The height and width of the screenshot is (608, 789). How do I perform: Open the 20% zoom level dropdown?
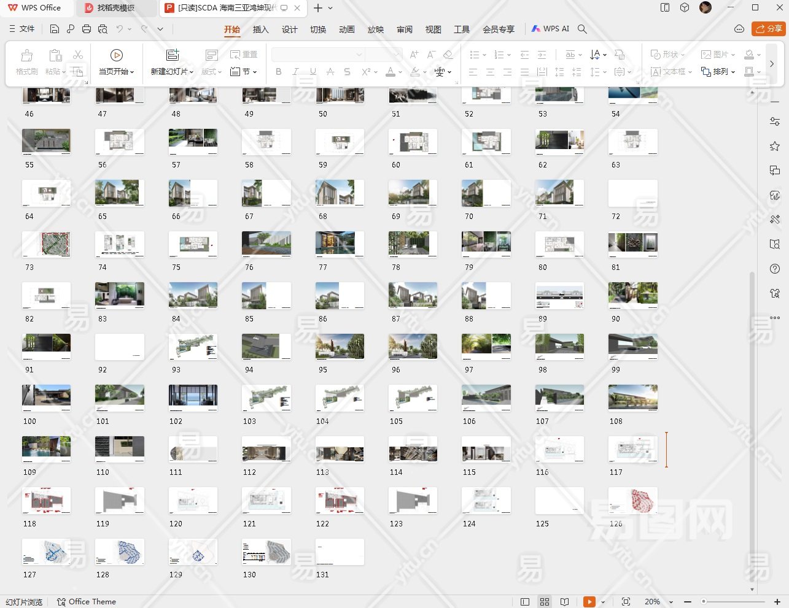point(658,602)
